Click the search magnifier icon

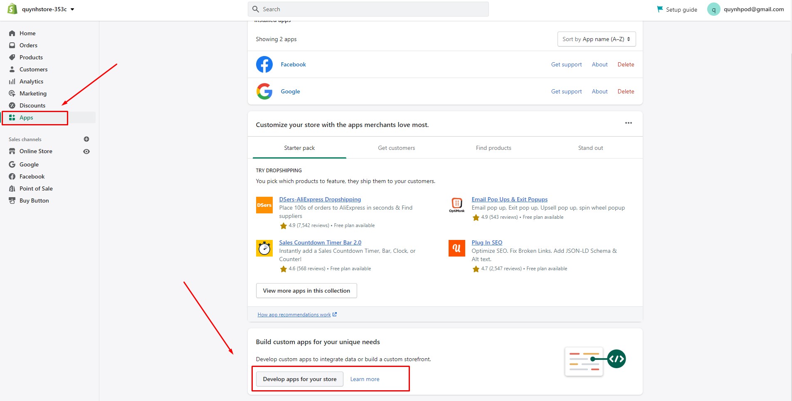click(x=256, y=9)
